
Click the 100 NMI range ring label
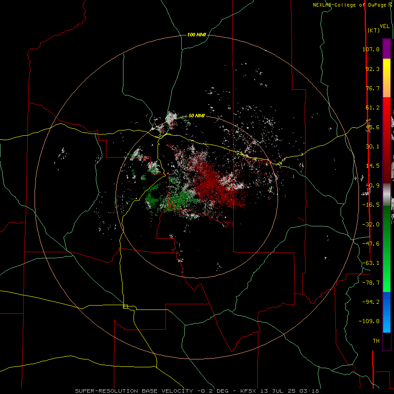click(197, 35)
